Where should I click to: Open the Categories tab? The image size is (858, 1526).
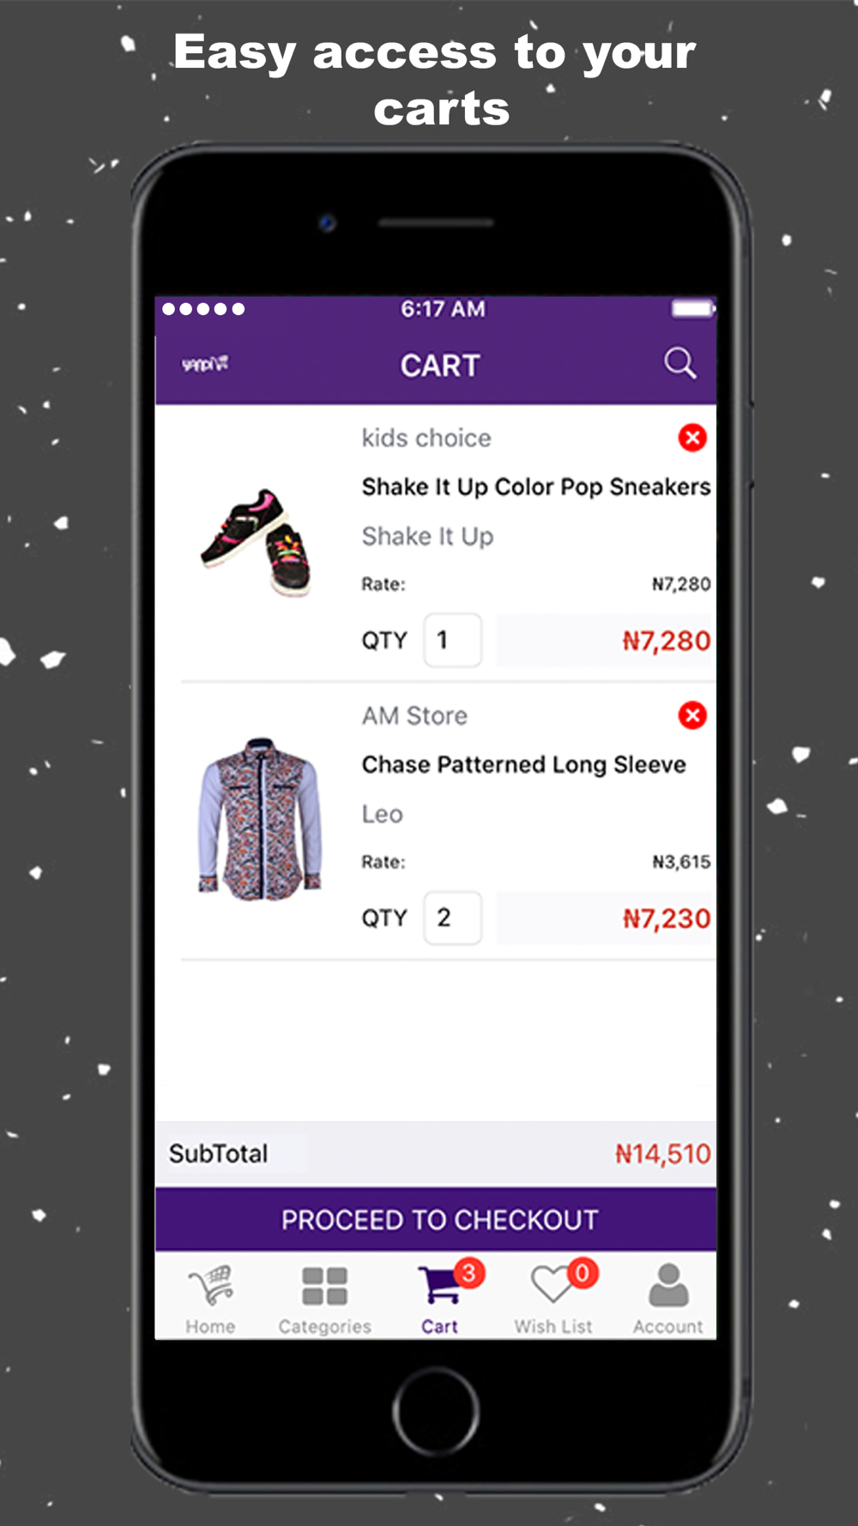click(x=324, y=1299)
